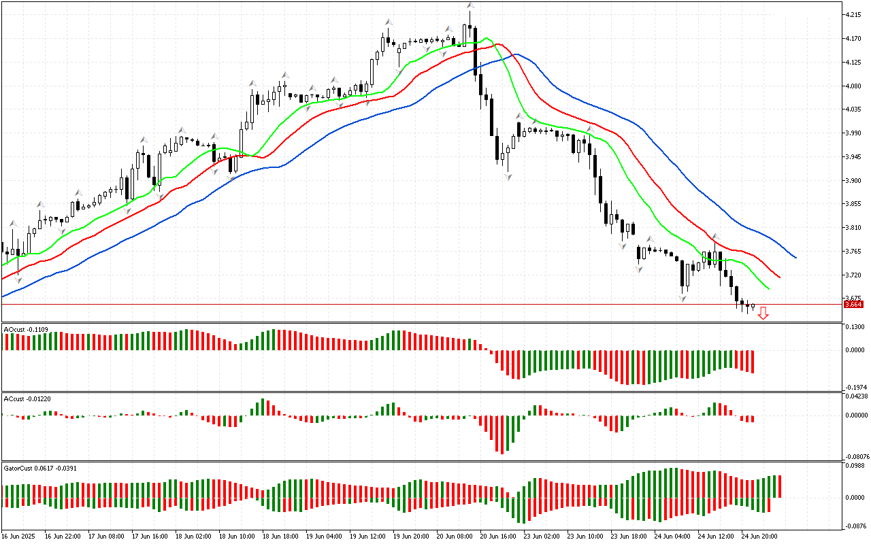Select the red Alligator teeth line endpoint

point(780,277)
